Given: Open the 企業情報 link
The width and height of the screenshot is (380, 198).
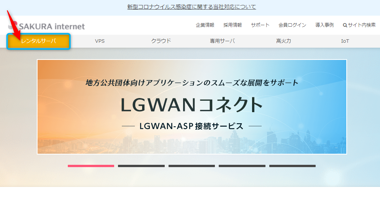Looking at the screenshot, I should pos(205,25).
